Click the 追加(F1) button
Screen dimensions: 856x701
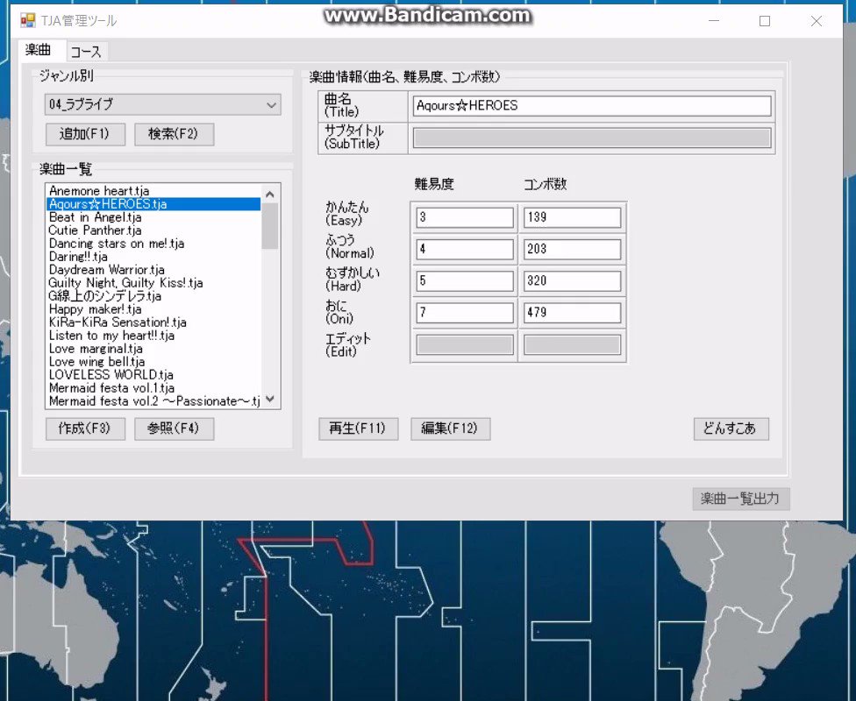coord(85,134)
